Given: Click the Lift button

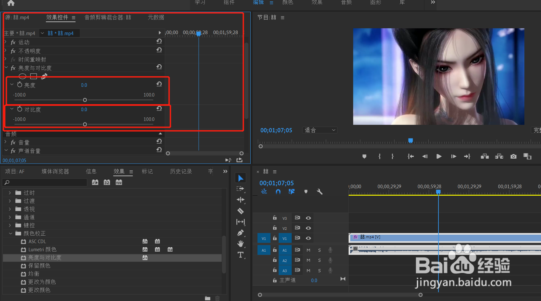Looking at the screenshot, I should [485, 157].
